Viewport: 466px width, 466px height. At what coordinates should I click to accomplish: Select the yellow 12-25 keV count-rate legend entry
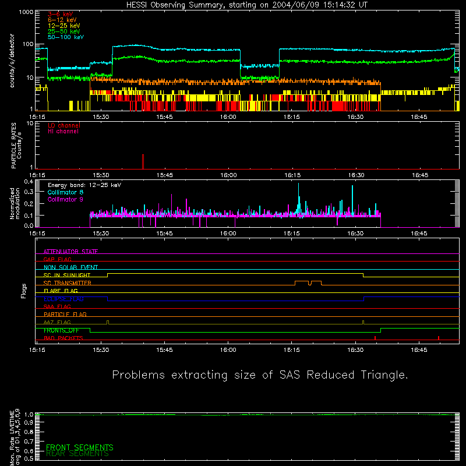point(64,26)
